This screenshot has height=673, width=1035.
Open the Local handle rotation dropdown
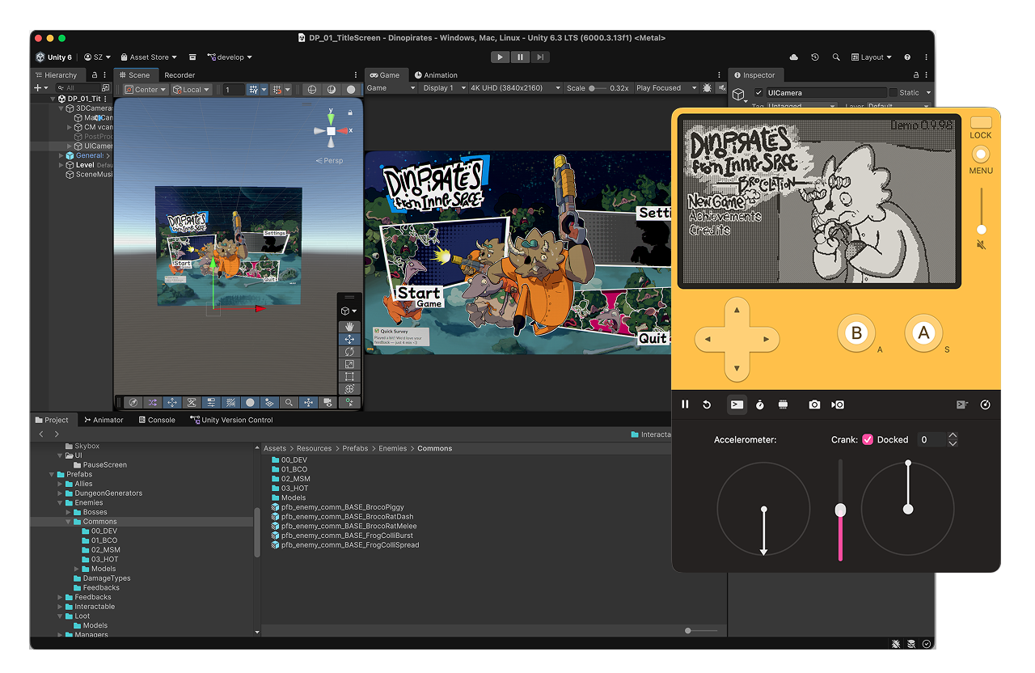(192, 90)
